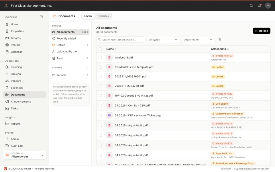275x172 pixels.
Task: Click PDF file icon for invoices-8.pdf
Action: coord(109,58)
